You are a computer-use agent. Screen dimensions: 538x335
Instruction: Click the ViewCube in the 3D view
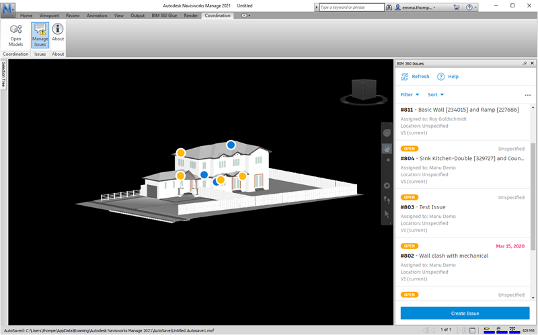point(364,91)
